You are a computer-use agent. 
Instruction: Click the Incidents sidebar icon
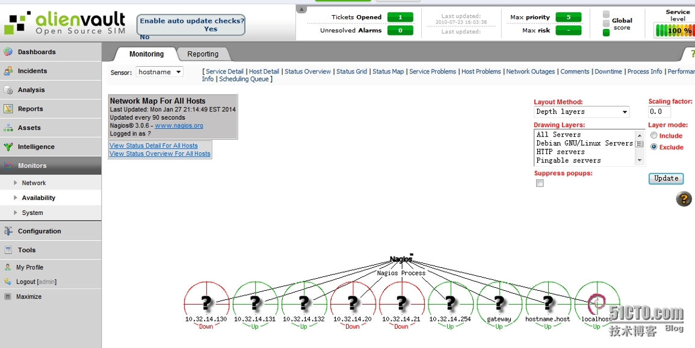8,71
